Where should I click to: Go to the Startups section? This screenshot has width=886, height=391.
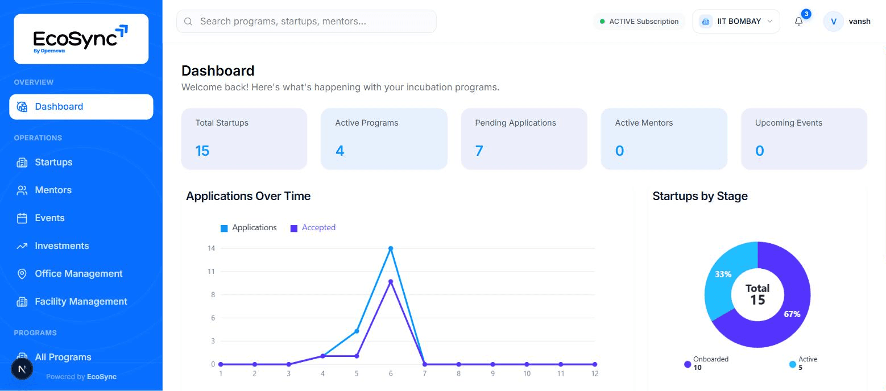(x=81, y=163)
